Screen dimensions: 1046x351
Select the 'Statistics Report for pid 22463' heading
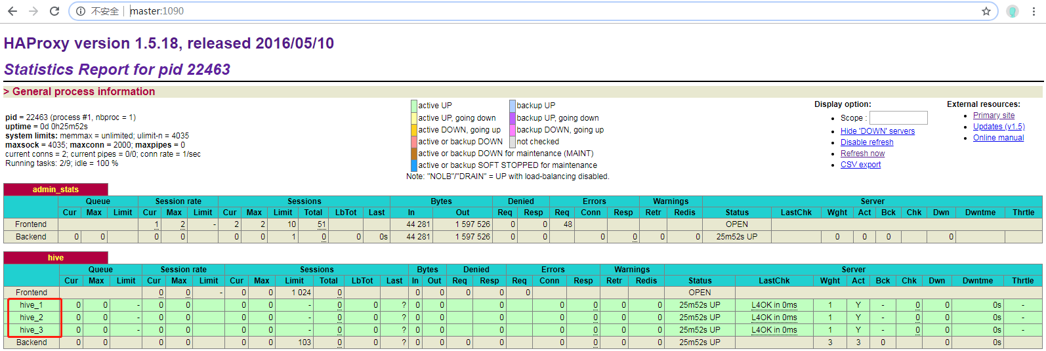click(x=117, y=70)
